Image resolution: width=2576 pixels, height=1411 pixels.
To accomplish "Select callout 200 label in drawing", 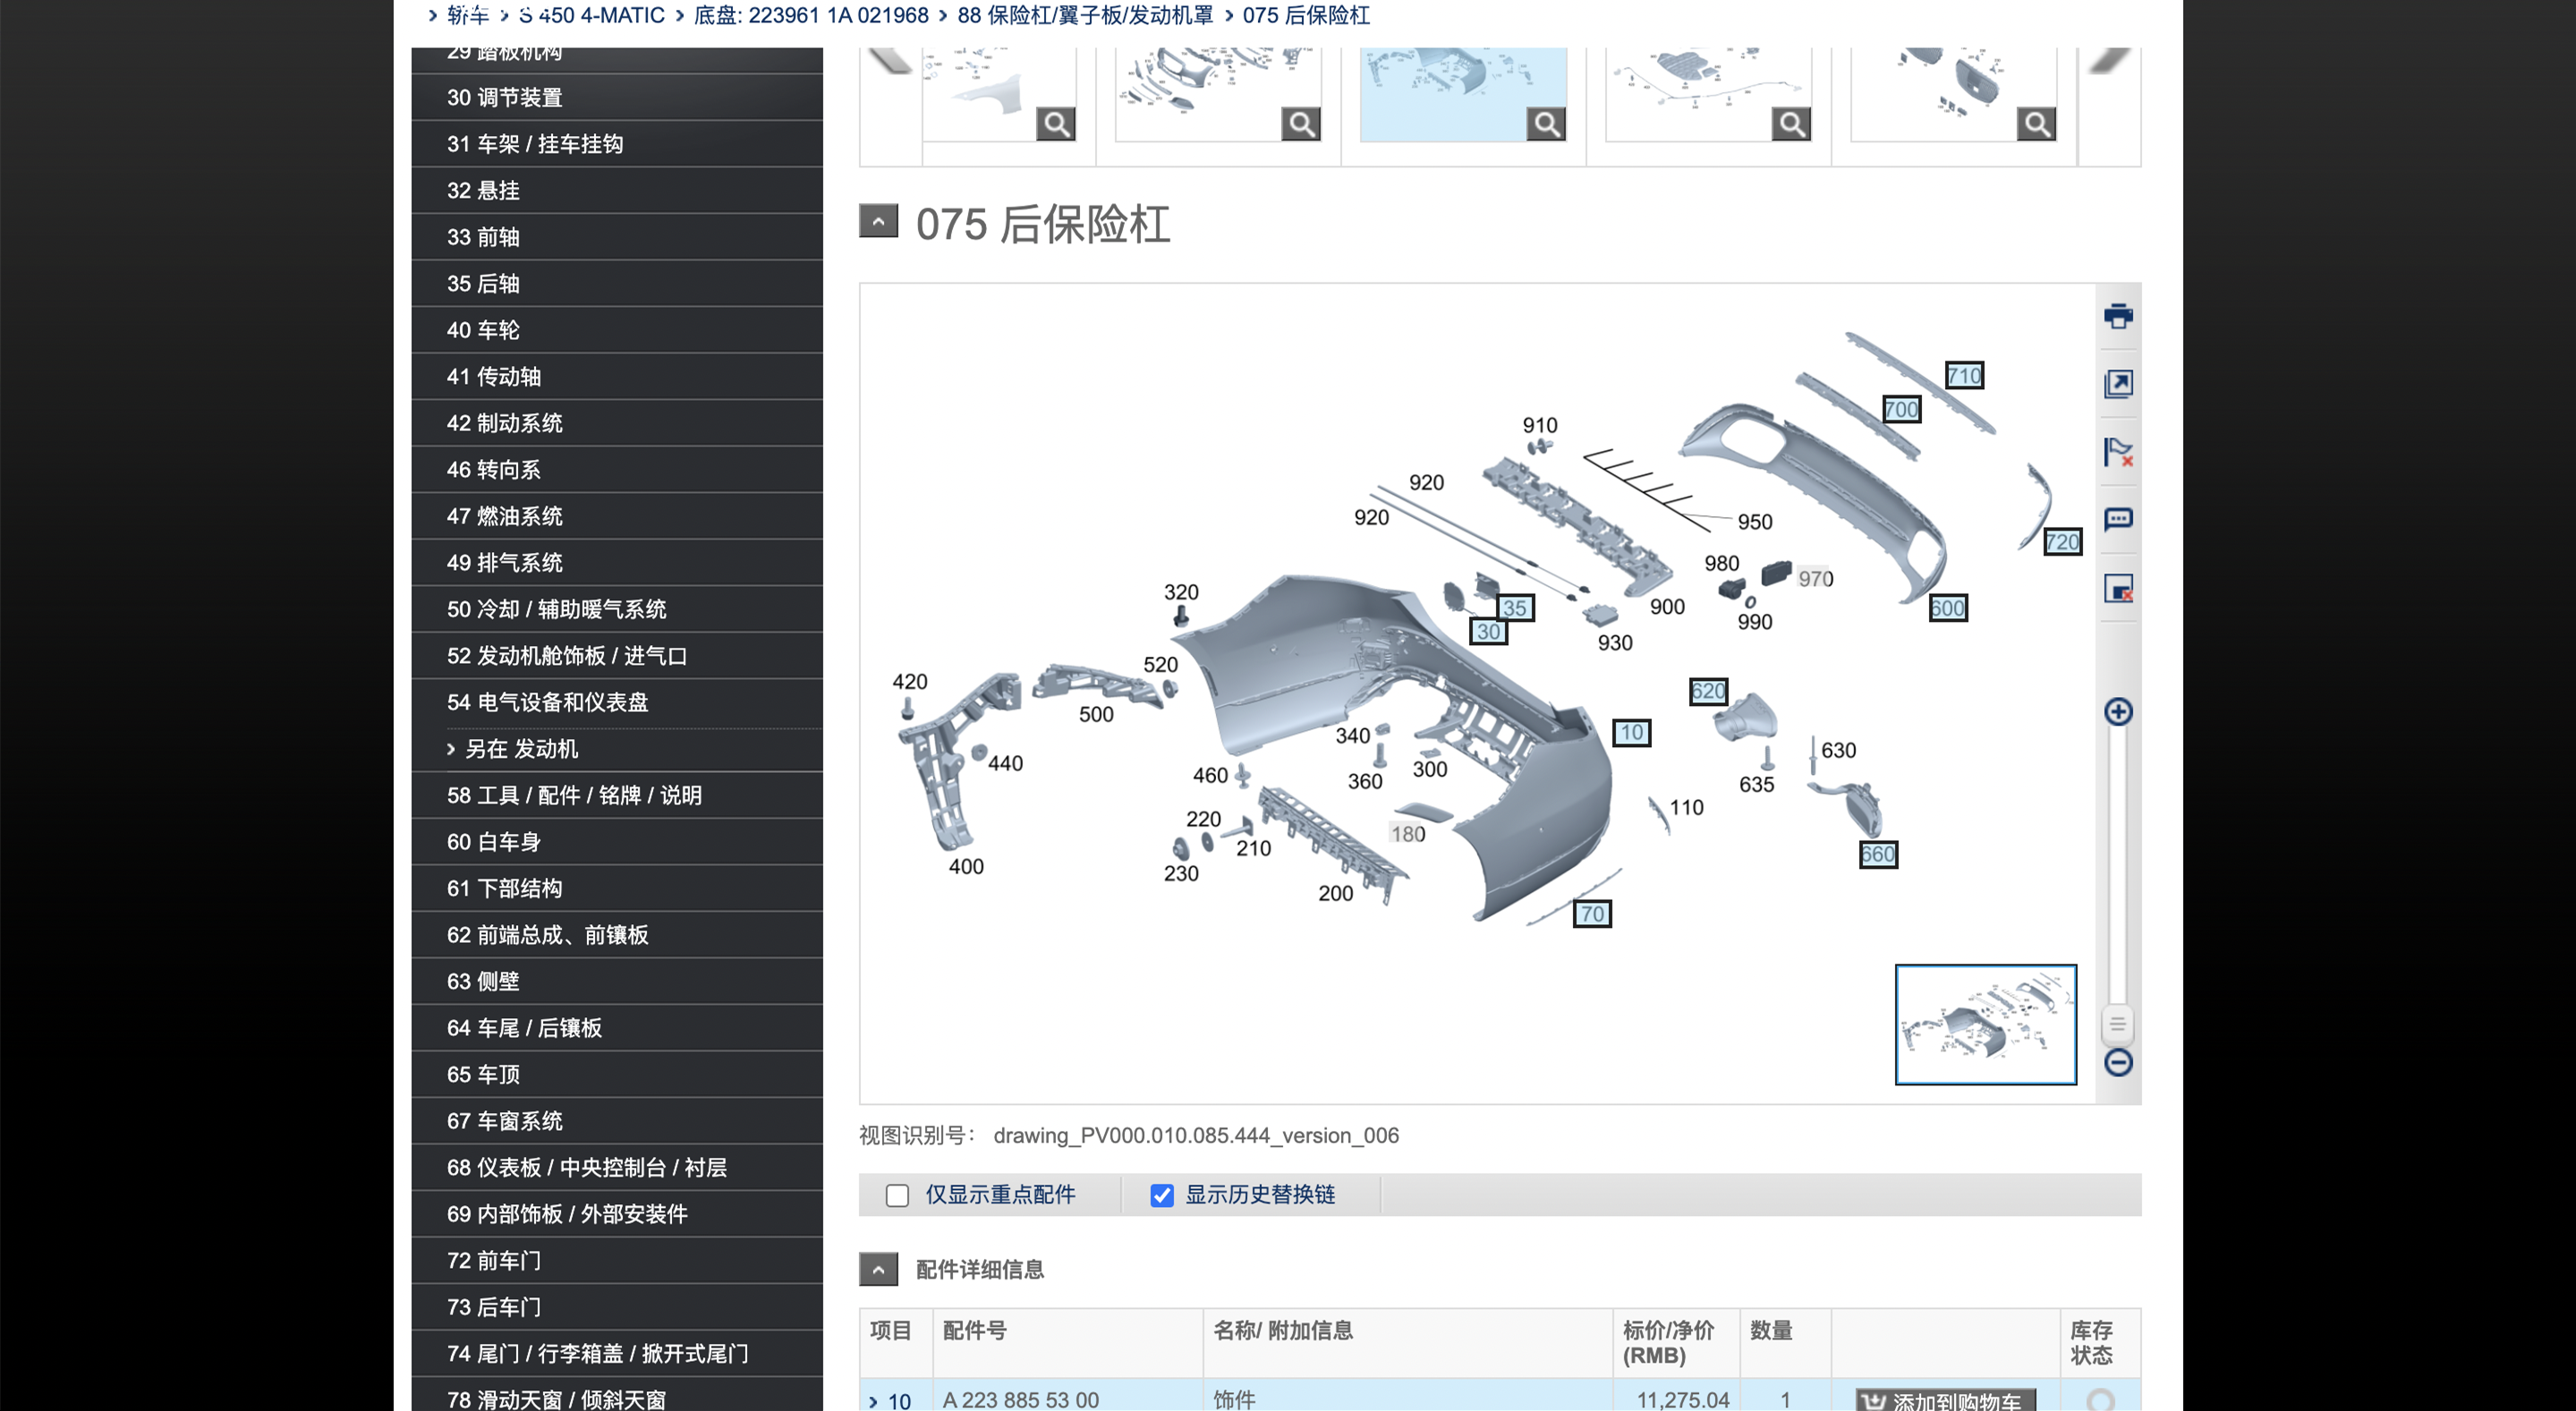I will tap(1335, 893).
